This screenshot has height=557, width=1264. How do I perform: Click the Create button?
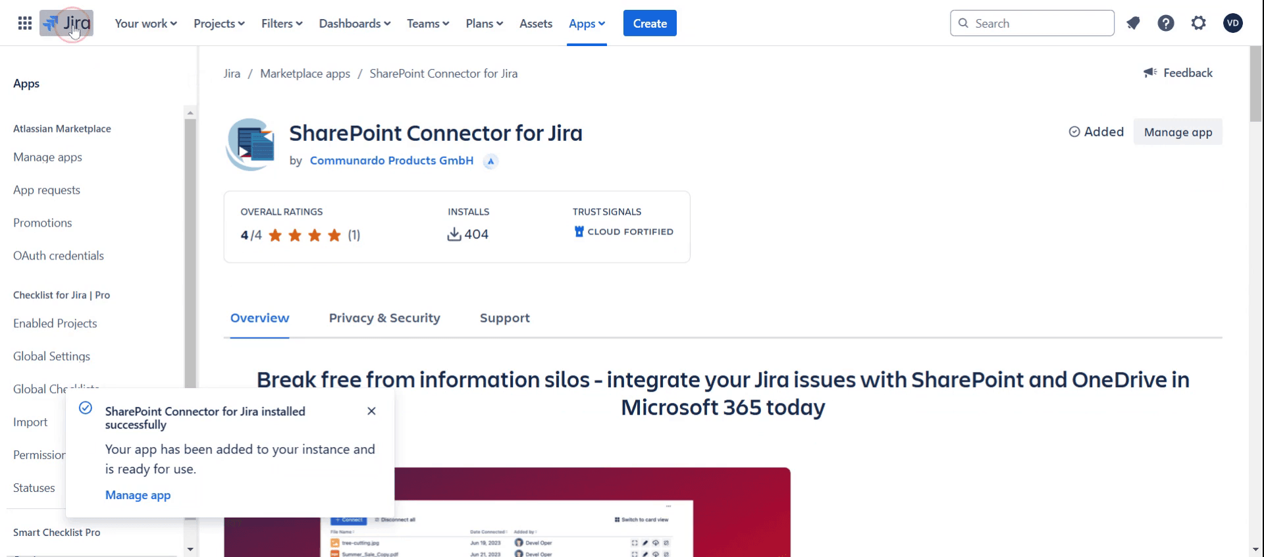(650, 24)
